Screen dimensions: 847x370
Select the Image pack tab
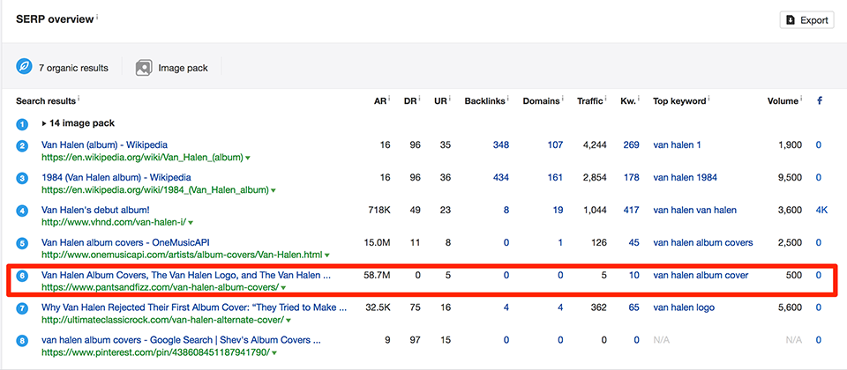pyautogui.click(x=172, y=68)
